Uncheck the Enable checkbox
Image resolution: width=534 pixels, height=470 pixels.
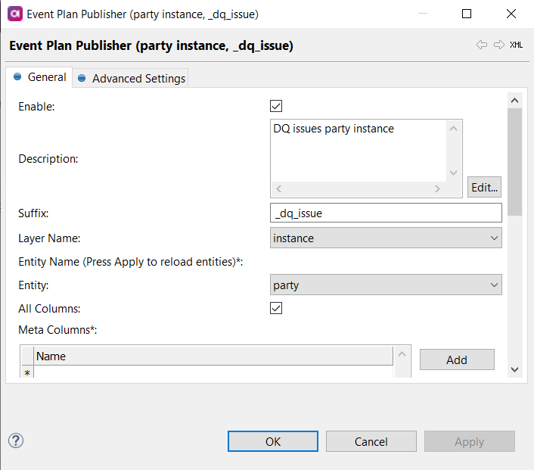276,106
